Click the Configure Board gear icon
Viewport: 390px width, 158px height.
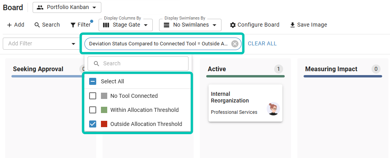(x=233, y=25)
